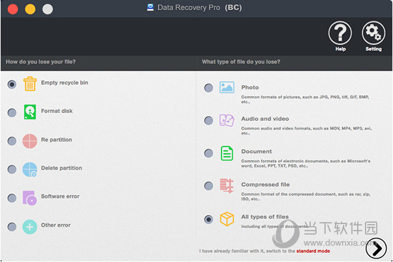
Task: Select the Software error radio button
Action: 12,198
